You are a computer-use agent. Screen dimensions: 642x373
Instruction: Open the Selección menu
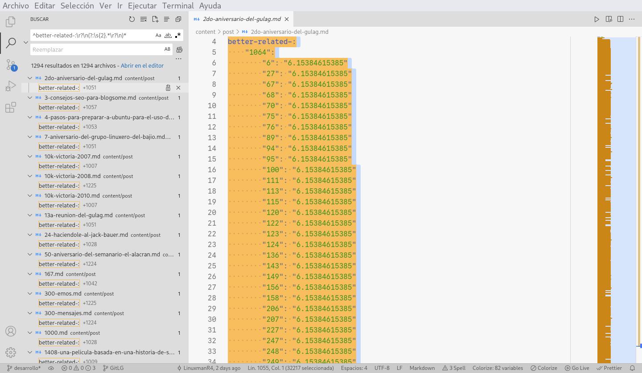tap(77, 6)
